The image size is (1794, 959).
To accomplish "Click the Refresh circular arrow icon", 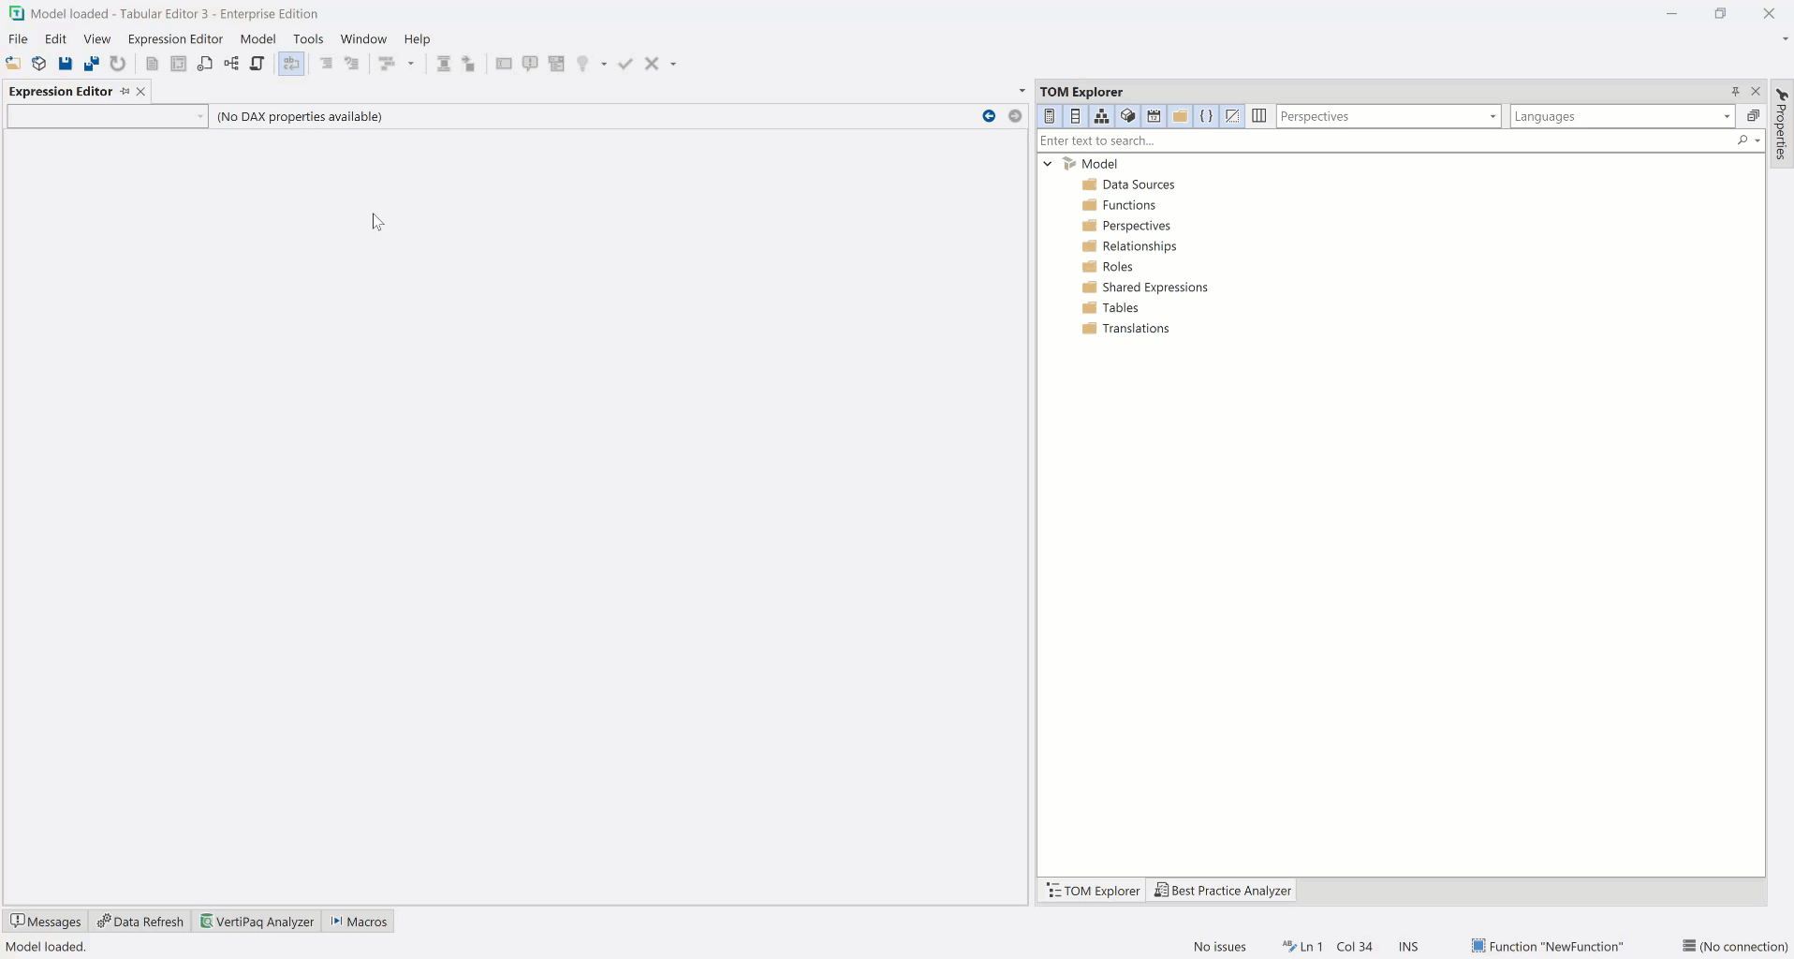I will [x=118, y=64].
